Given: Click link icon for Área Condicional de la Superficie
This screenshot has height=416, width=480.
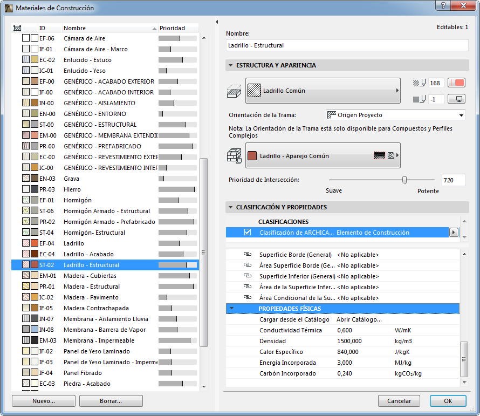Looking at the screenshot, I should pyautogui.click(x=248, y=297).
